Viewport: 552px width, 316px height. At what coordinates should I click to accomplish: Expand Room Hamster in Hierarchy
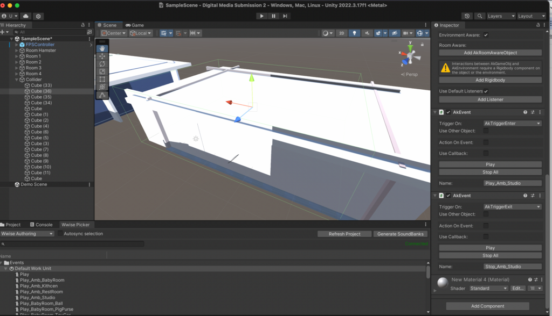17,51
